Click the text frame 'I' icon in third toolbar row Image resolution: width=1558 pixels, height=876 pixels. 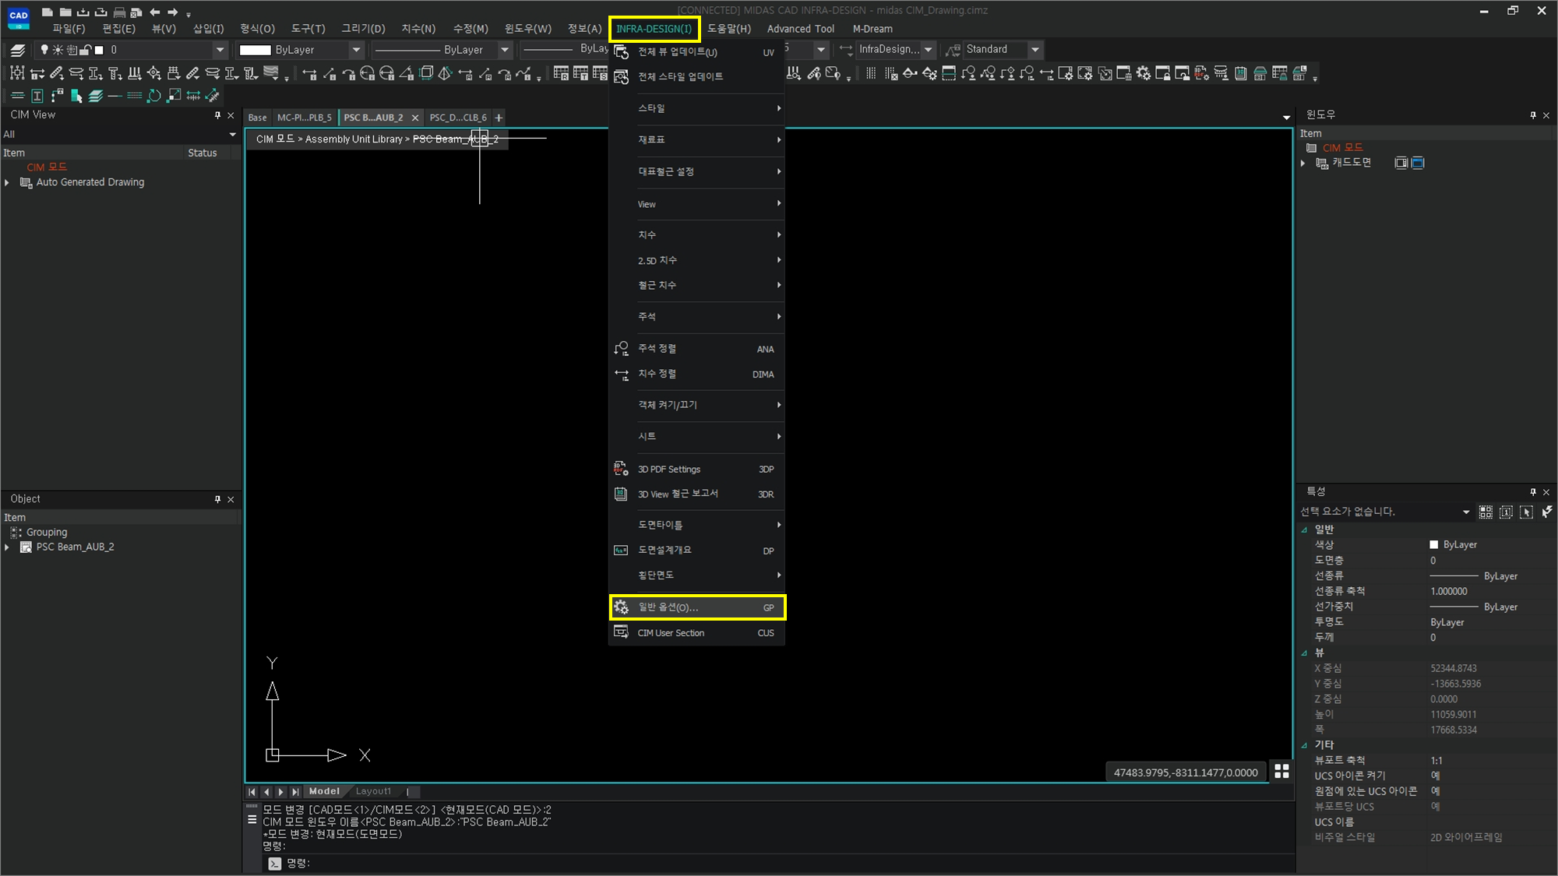tap(37, 96)
